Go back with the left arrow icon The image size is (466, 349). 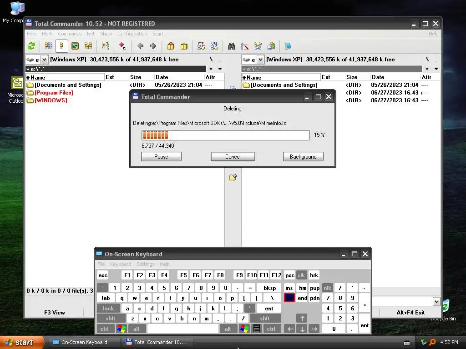(140, 46)
